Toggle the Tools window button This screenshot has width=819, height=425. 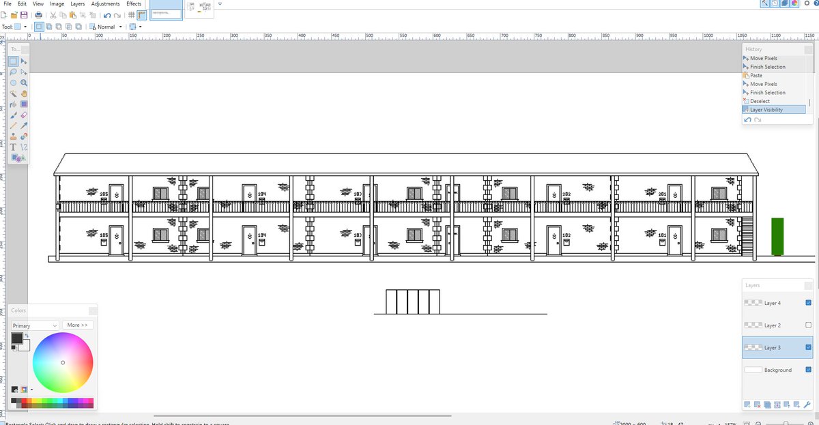pyautogui.click(x=764, y=3)
